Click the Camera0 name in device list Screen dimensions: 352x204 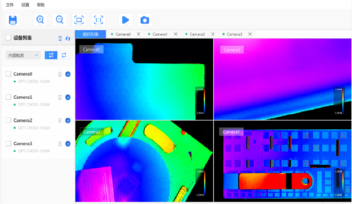(x=23, y=74)
